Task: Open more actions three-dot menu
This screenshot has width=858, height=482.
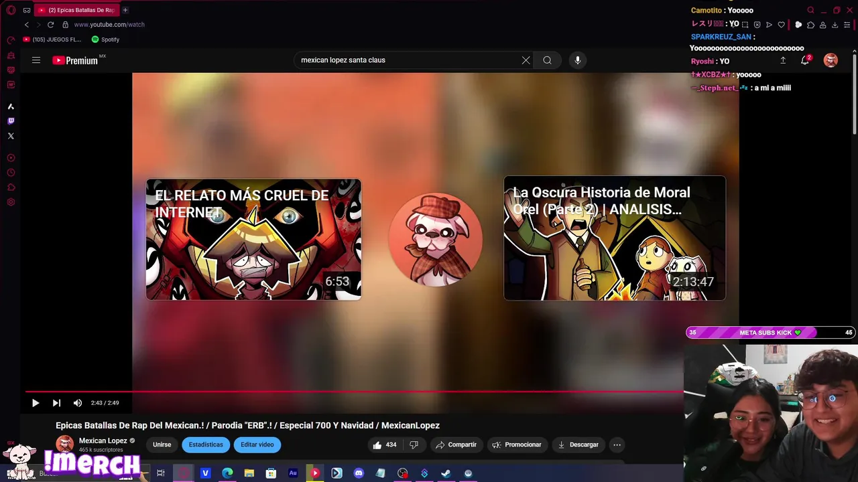Action: pyautogui.click(x=617, y=445)
